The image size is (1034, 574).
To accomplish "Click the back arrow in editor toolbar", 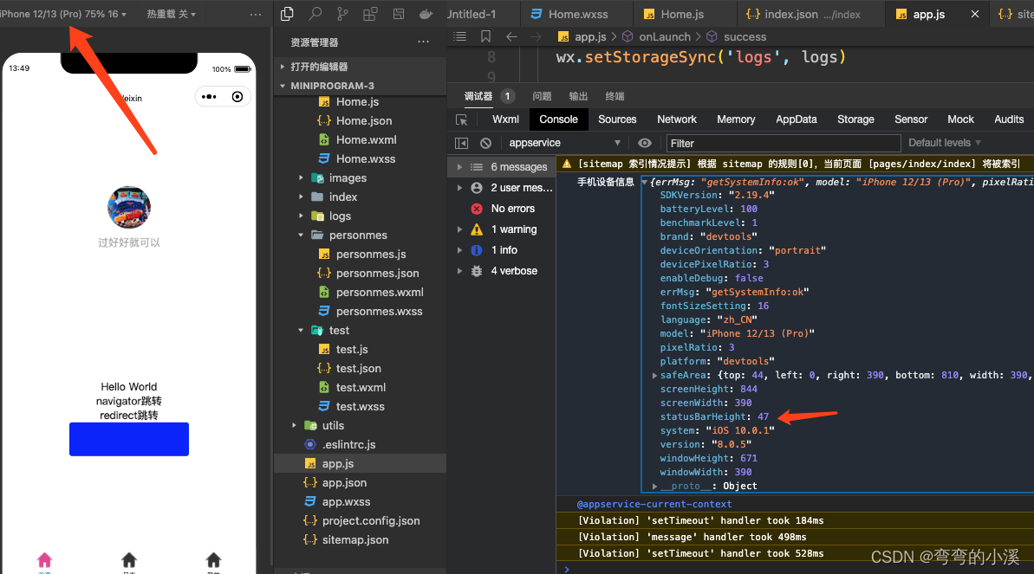I will (511, 36).
